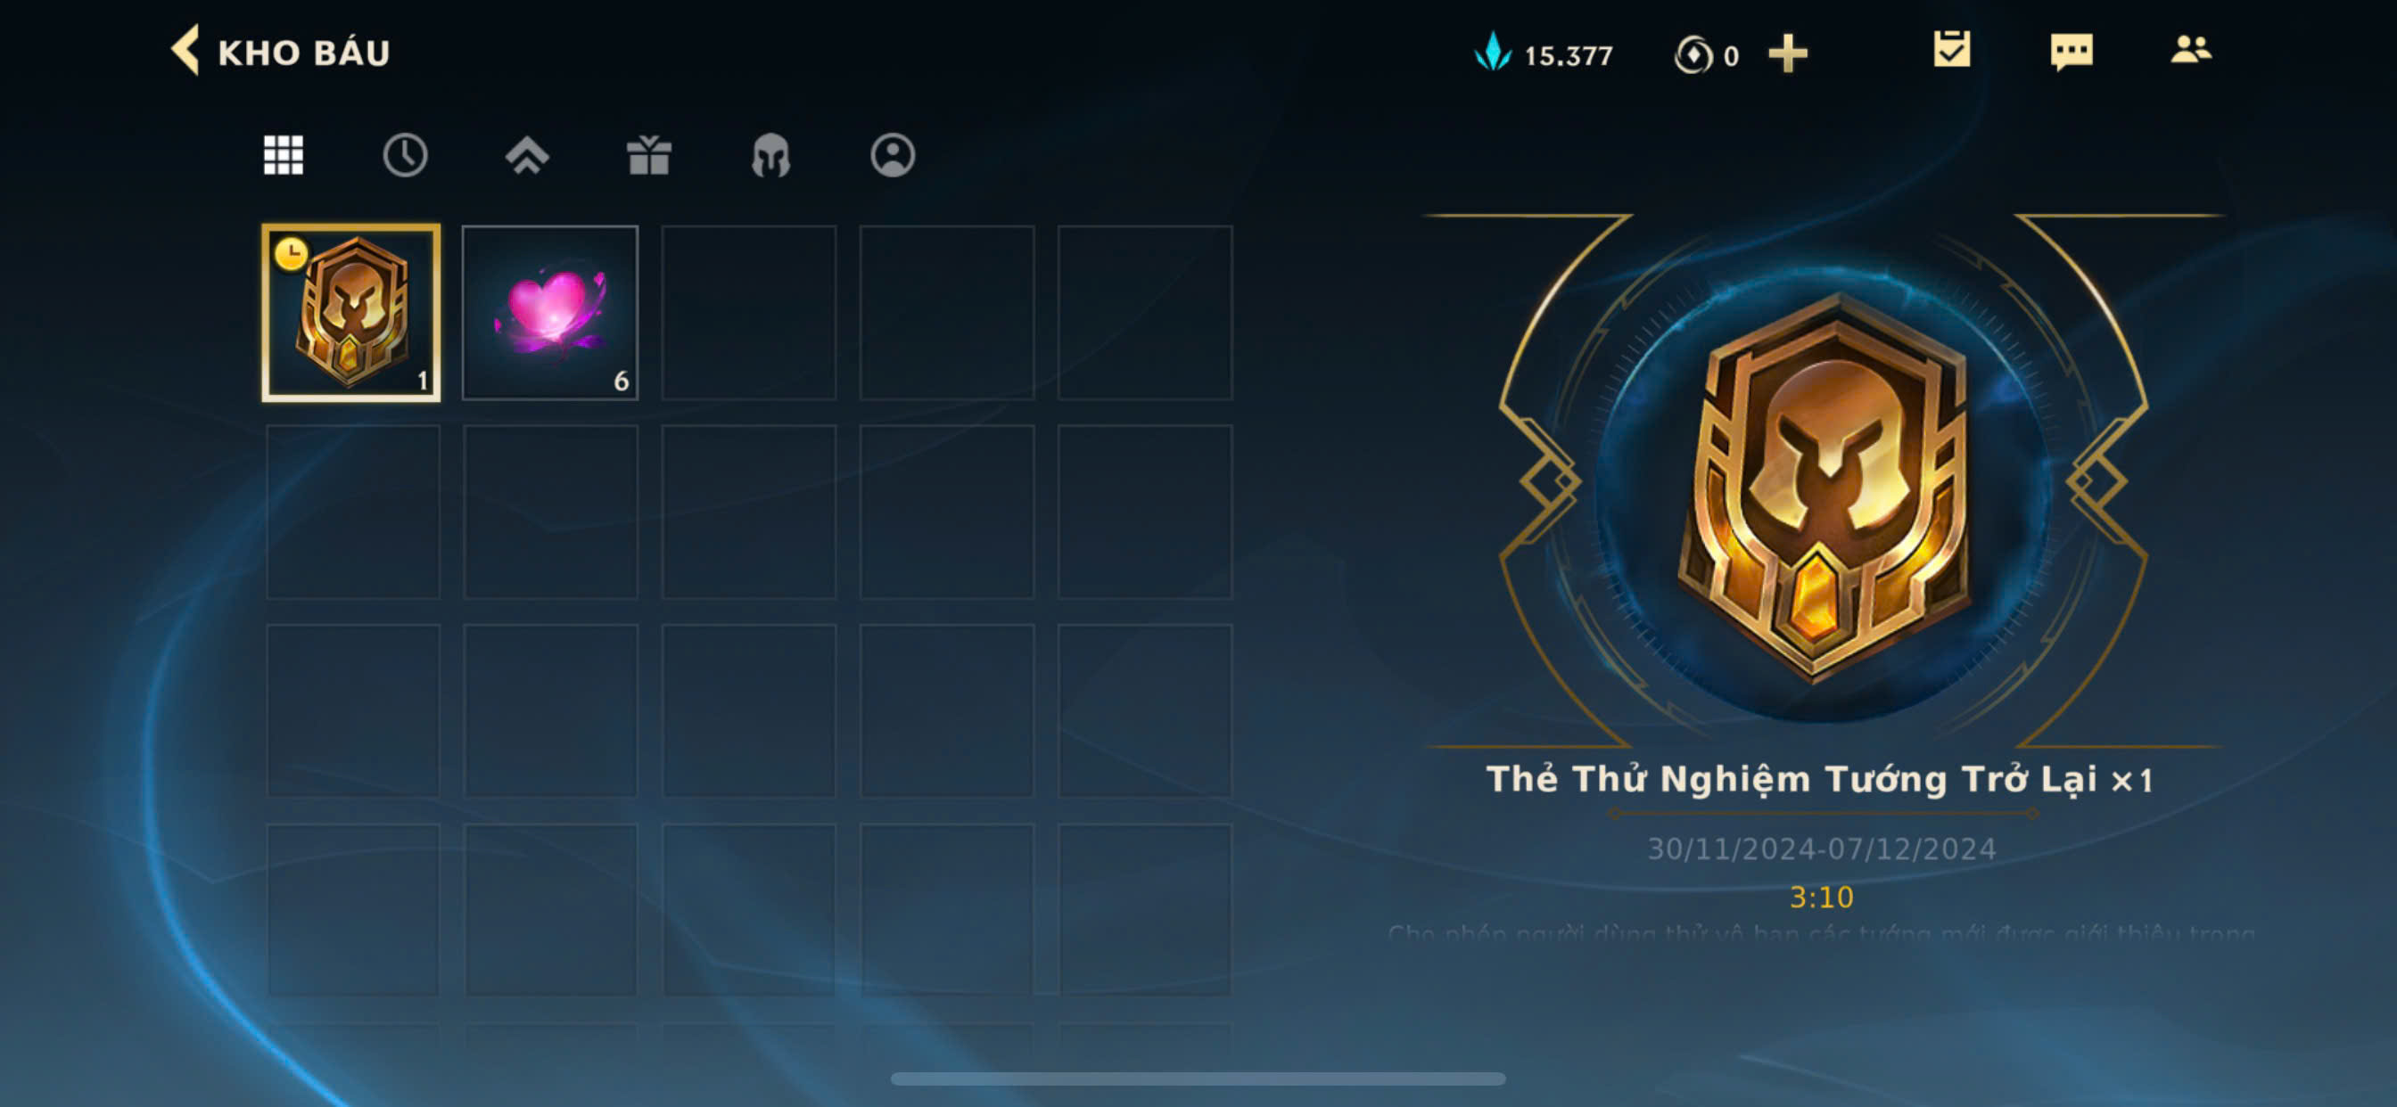This screenshot has height=1107, width=2397.
Task: Tap the item validity date range text
Action: (x=1821, y=849)
